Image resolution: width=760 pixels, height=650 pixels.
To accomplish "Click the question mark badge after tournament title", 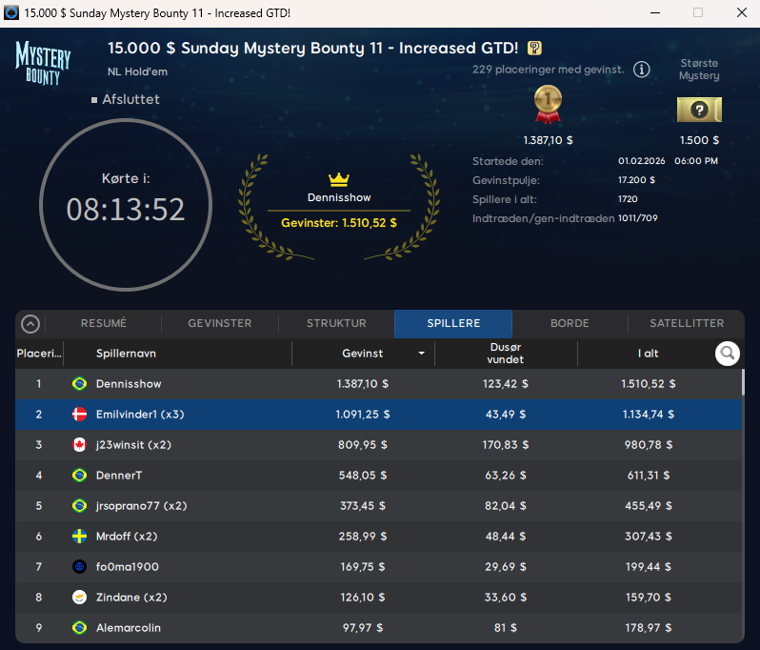I will 534,48.
